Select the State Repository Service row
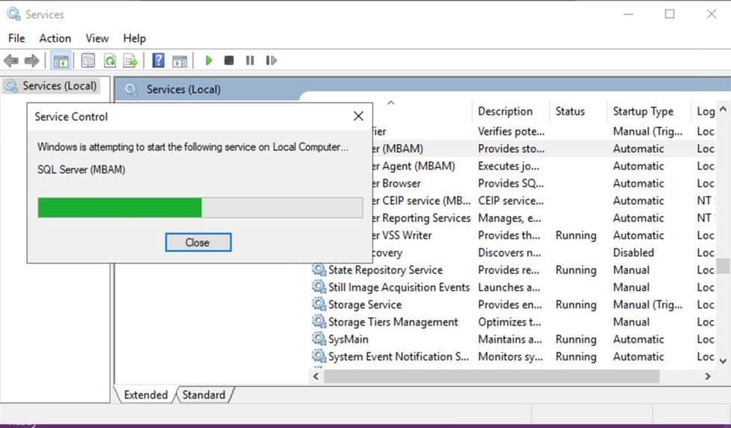This screenshot has width=731, height=428. pos(513,270)
